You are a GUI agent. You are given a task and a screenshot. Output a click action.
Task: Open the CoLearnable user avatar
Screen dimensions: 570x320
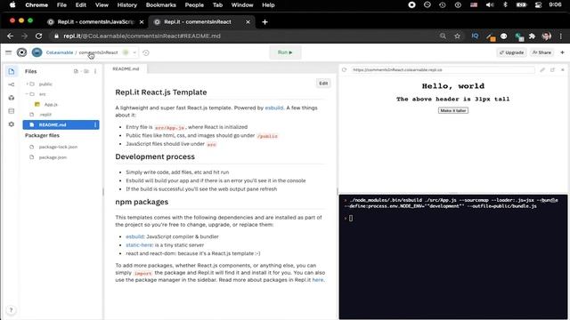pos(37,52)
